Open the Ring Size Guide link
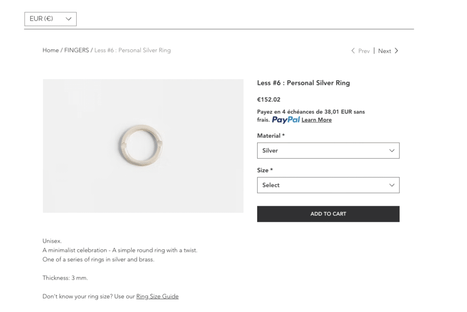Screen dimensions: 467x312 [x=157, y=296]
